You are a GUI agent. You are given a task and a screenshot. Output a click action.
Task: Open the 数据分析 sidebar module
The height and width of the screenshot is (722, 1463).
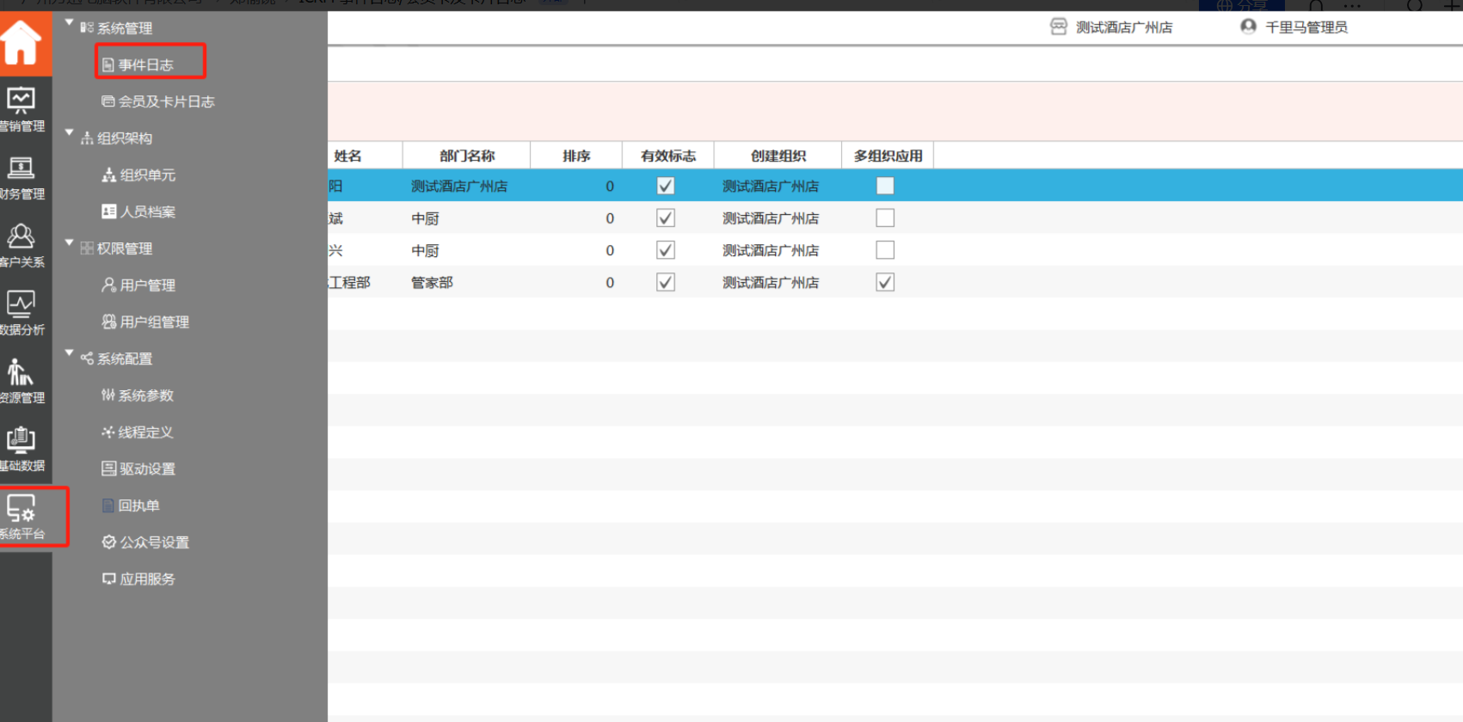tap(22, 314)
